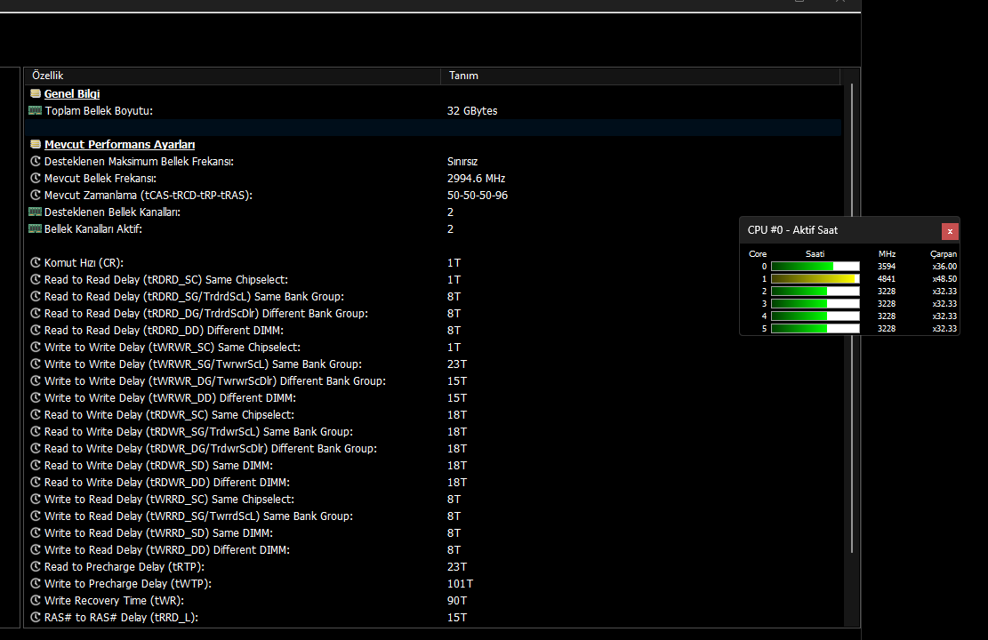This screenshot has height=640, width=988.
Task: Click the clock icon of tWTP row
Action: coord(36,584)
